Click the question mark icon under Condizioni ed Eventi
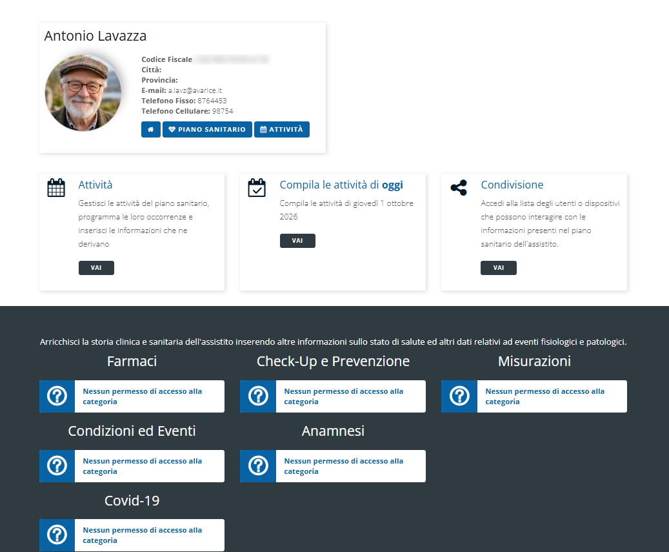Viewport: 669px width, 552px height. (57, 465)
